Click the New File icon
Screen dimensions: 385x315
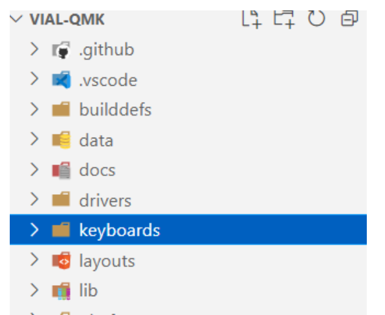(x=252, y=19)
